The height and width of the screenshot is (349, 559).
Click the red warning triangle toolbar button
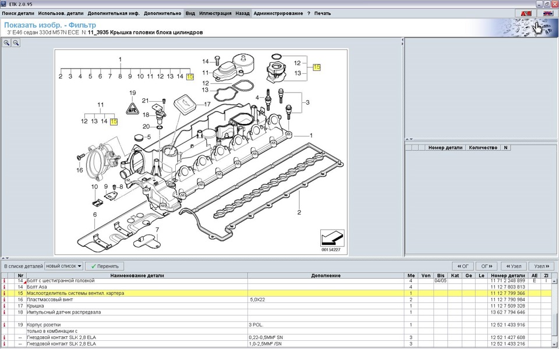pos(526,13)
